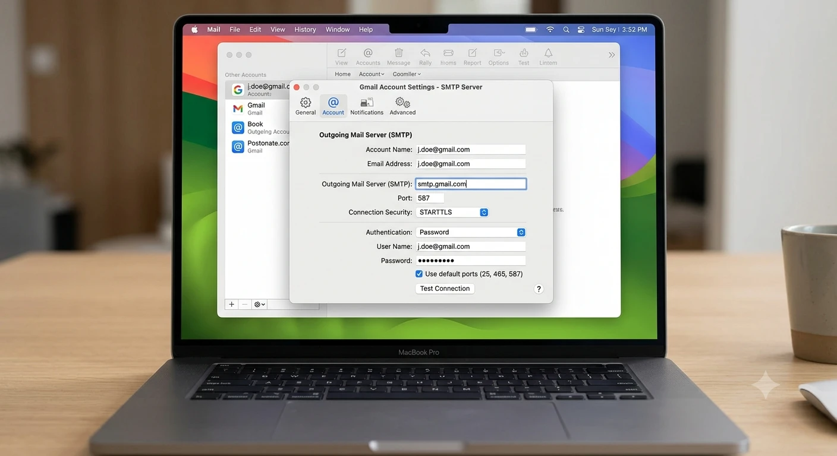Select the Book account in sidebar
Viewport: 837px width, 456px height.
click(x=259, y=128)
